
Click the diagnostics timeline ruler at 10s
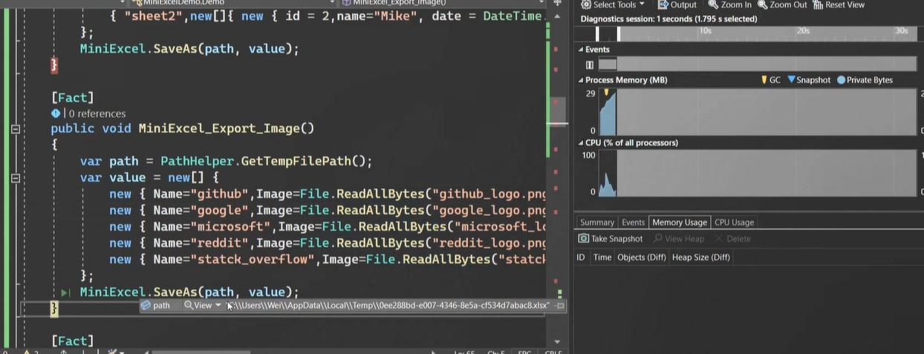pyautogui.click(x=705, y=31)
